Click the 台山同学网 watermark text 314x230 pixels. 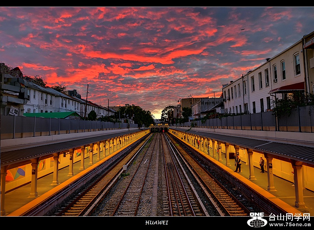[290, 217]
